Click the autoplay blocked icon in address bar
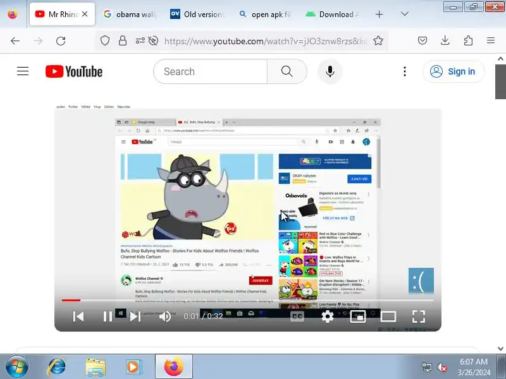This screenshot has width=506, height=379. pos(153,40)
